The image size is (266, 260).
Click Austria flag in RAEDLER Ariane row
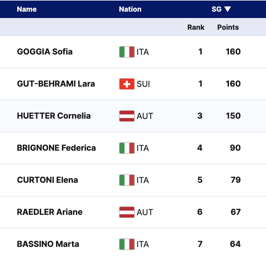[127, 212]
